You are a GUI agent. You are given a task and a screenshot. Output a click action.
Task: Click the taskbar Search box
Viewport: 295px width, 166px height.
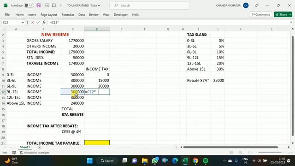coord(107,160)
